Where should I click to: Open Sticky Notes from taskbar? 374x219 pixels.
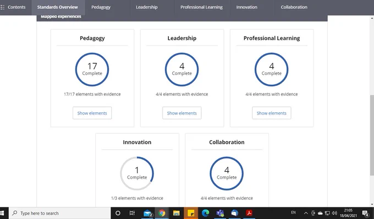pos(191,213)
